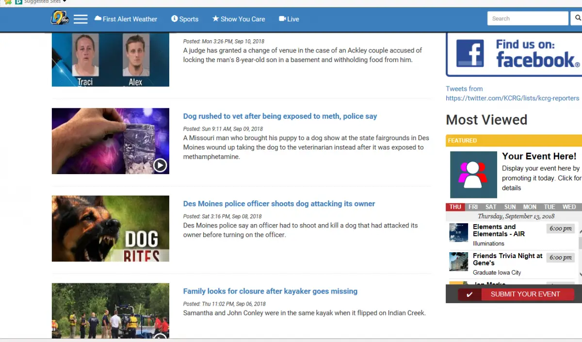Viewport: 582px width, 342px height.
Task: Open the Live menu
Action: 289,19
